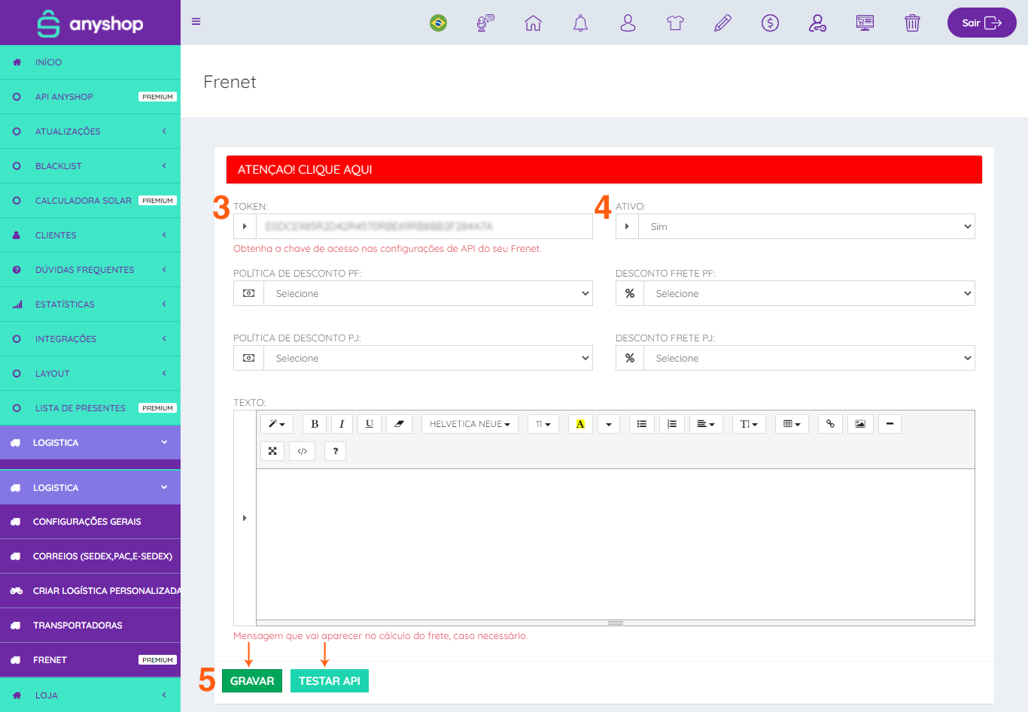Click the dollar sign icon
This screenshot has width=1028, height=712.
pyautogui.click(x=770, y=23)
